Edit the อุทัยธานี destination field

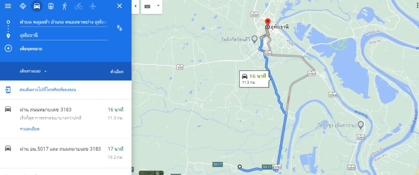(64, 35)
